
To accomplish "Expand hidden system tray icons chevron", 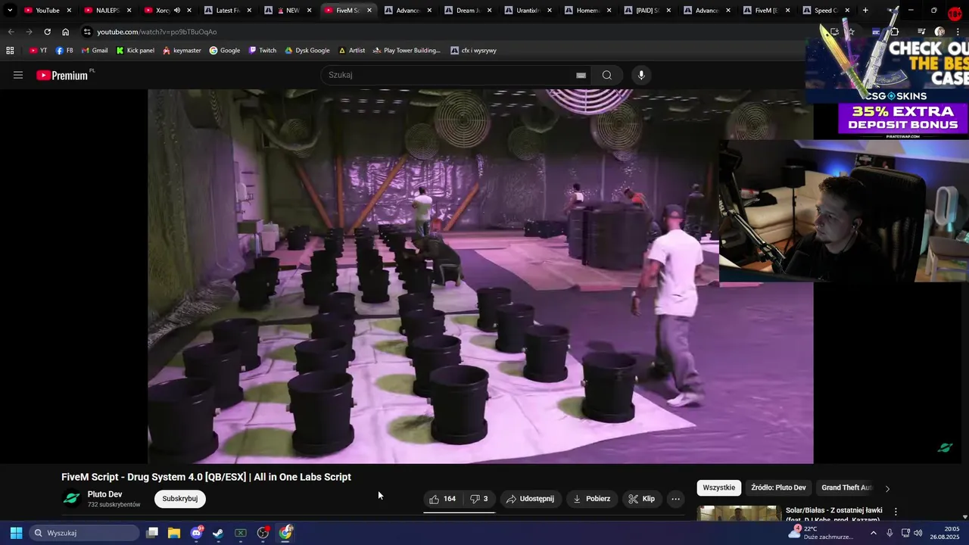I will pos(873,533).
